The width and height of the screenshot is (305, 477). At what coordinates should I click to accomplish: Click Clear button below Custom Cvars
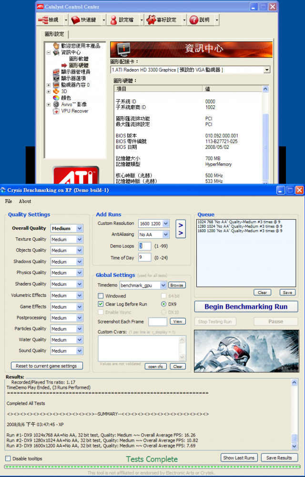178,366
